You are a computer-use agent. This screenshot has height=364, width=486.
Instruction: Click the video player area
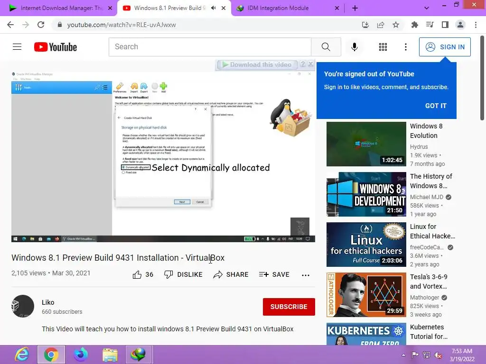[163, 157]
